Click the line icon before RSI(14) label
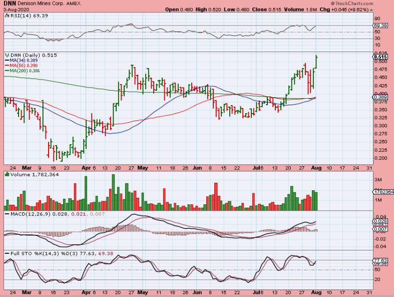Viewport: 394px width, 297px height. click(7, 16)
